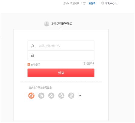Follow the 请登录 link at top
This screenshot has width=135, height=123.
[92, 3]
